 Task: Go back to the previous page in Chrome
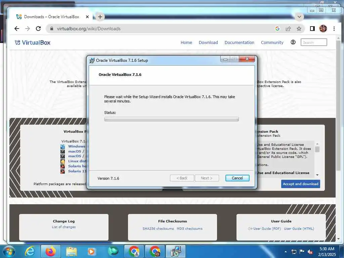click(x=17, y=29)
